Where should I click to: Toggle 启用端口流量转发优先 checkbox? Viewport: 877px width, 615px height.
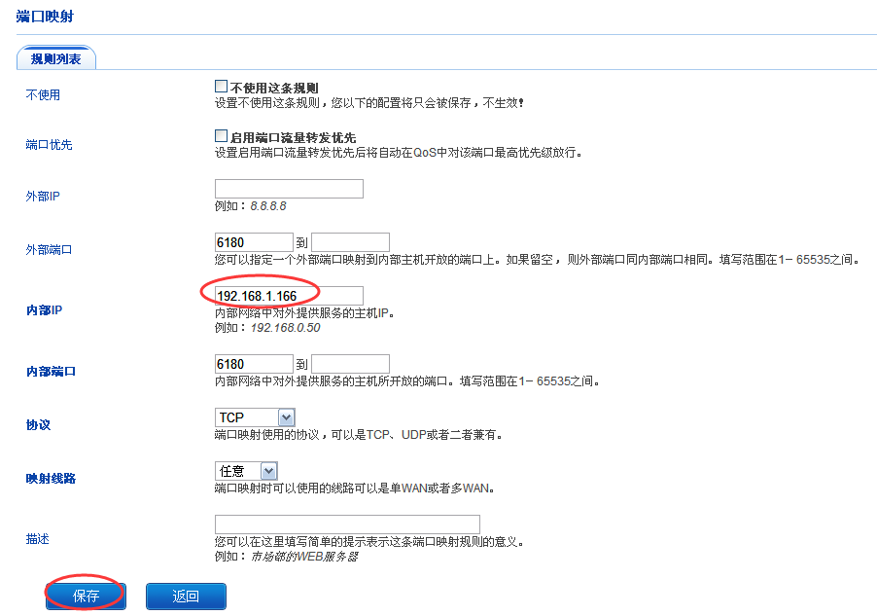click(221, 136)
